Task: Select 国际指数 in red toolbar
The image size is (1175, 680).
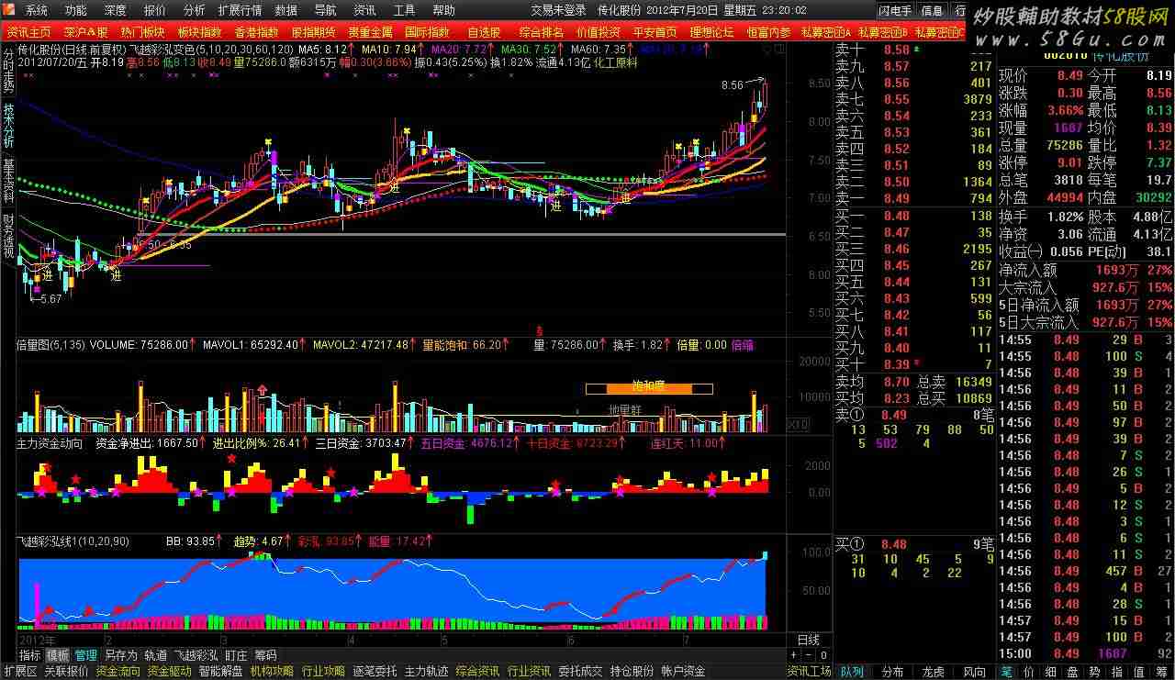Action: pos(427,32)
